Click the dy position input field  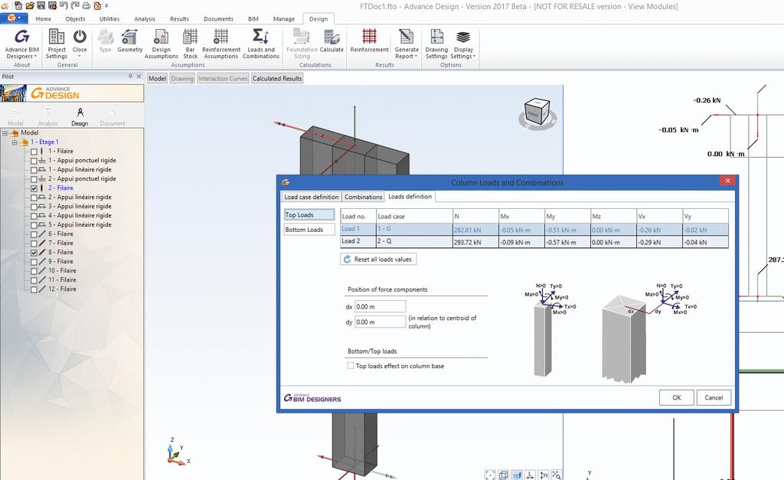pyautogui.click(x=380, y=322)
